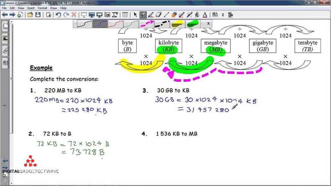Select the Pens tool in toolbar
The height and width of the screenshot is (186, 331).
tap(143, 15)
